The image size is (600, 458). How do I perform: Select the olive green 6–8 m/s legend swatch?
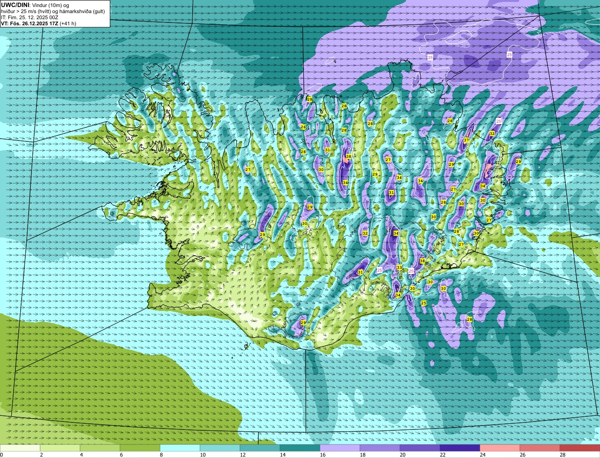tap(140, 448)
